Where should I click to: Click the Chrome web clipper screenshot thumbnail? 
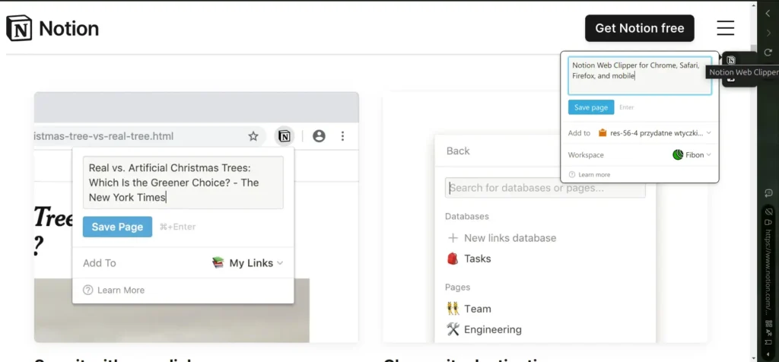tap(196, 217)
